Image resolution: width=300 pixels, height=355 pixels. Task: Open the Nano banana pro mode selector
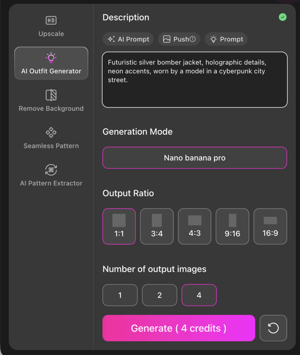pyautogui.click(x=195, y=158)
